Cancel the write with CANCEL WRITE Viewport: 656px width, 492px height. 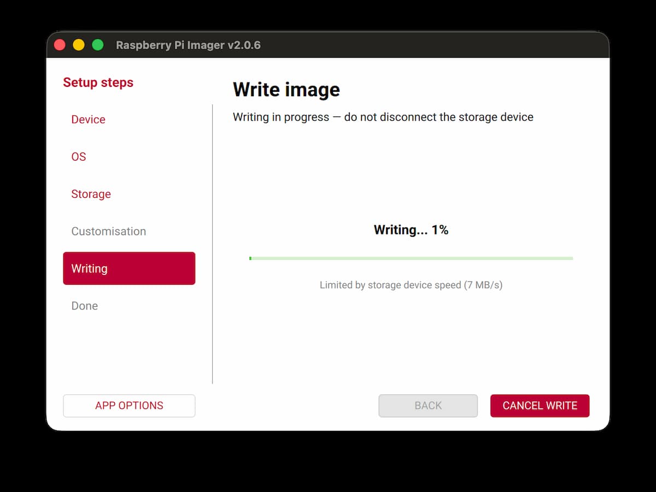[540, 406]
